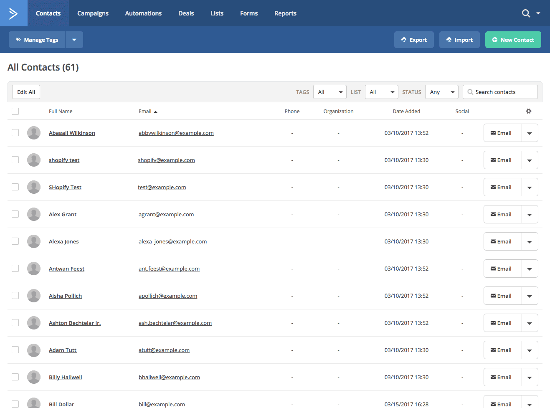This screenshot has width=550, height=408.
Task: Check the select-all checkbox in the header row
Action: (15, 111)
